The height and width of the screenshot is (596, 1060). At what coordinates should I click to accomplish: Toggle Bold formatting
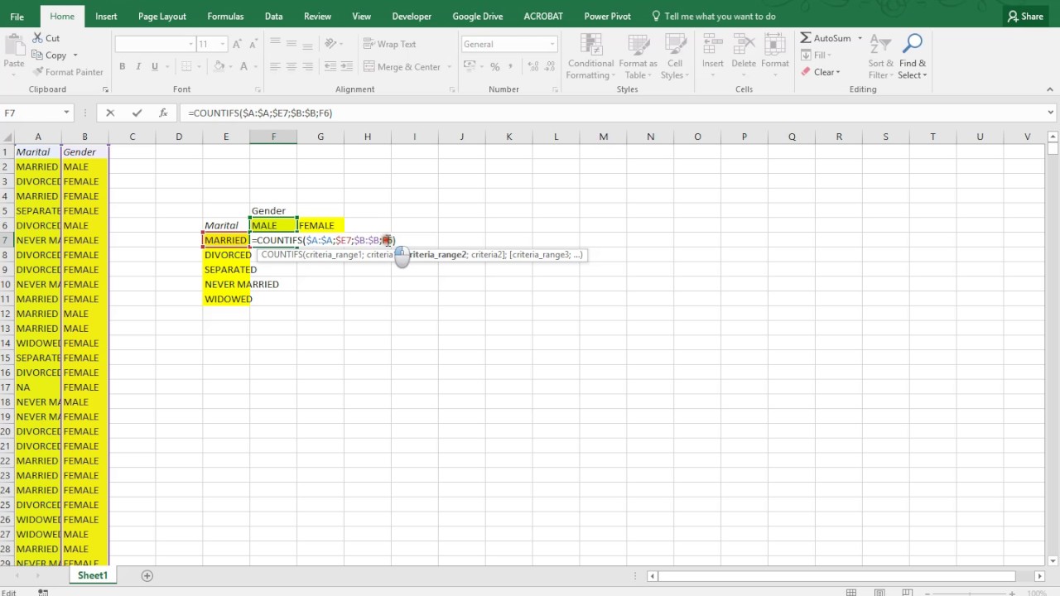(122, 67)
